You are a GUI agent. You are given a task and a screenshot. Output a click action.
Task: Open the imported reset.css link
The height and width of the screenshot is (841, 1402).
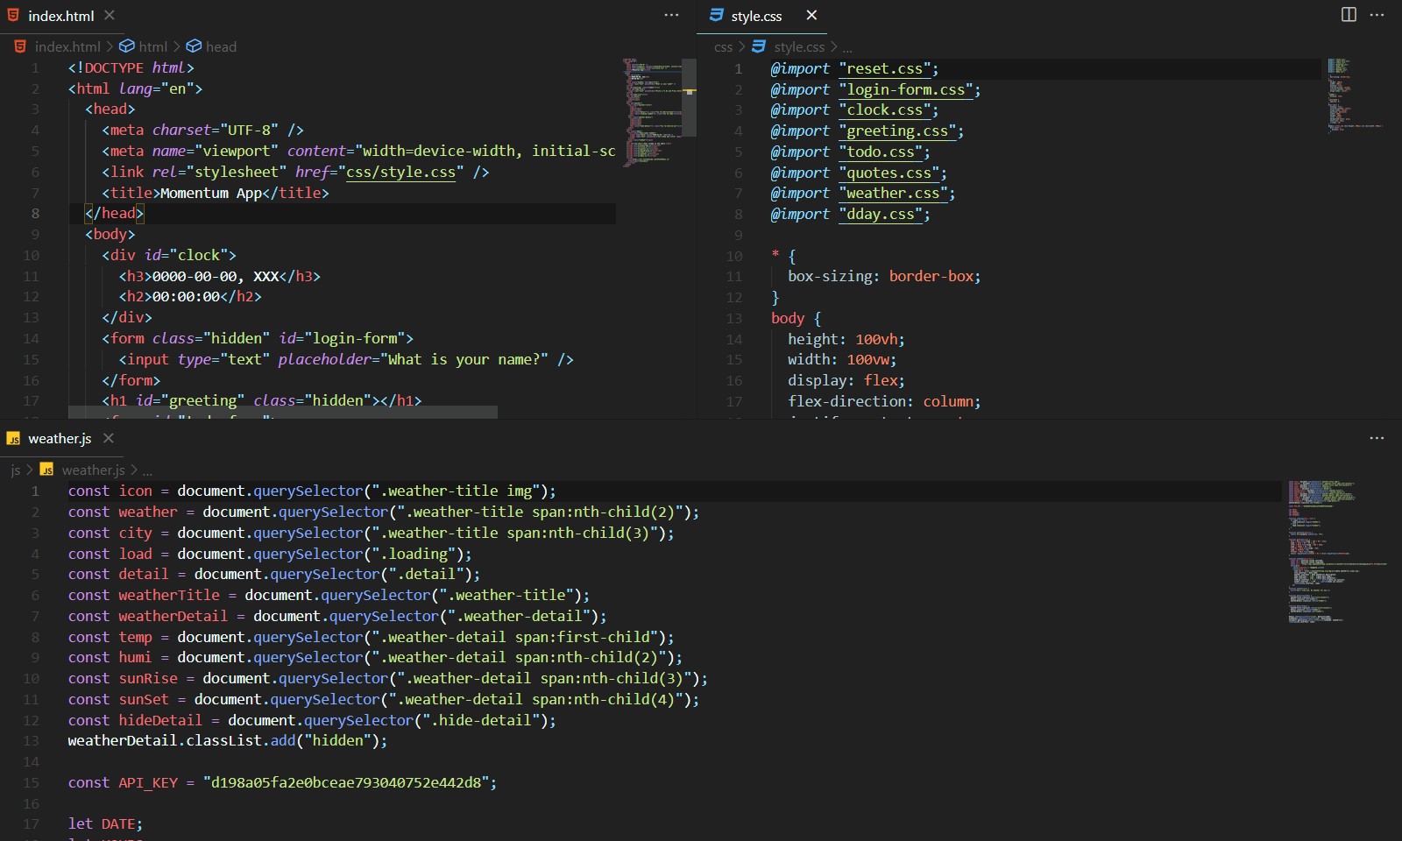884,68
